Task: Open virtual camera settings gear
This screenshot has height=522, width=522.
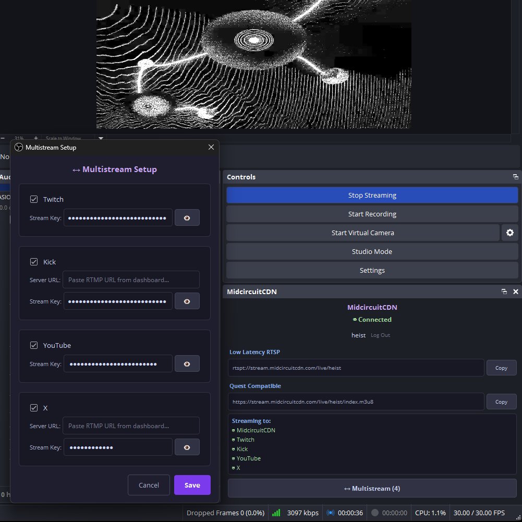Action: 510,233
